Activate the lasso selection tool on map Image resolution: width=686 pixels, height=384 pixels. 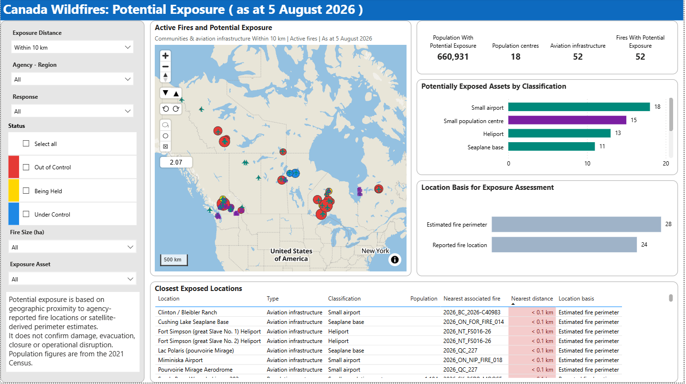click(x=166, y=125)
